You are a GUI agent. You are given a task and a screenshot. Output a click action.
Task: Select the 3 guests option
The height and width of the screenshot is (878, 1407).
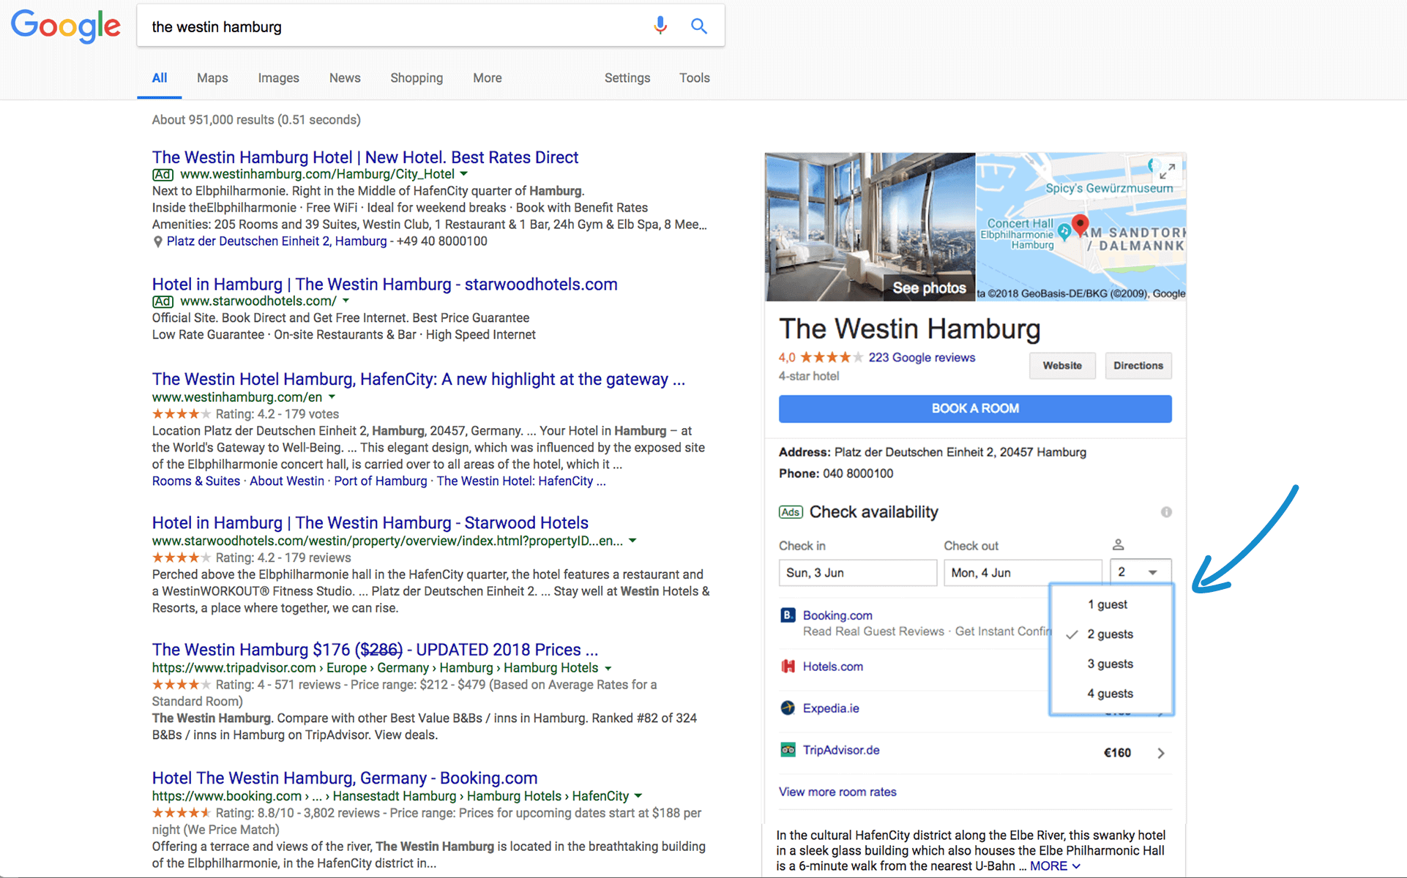click(x=1110, y=664)
